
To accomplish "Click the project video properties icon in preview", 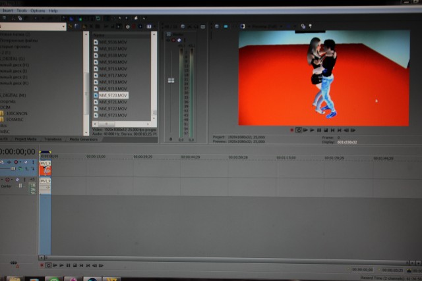I will pyautogui.click(x=217, y=26).
